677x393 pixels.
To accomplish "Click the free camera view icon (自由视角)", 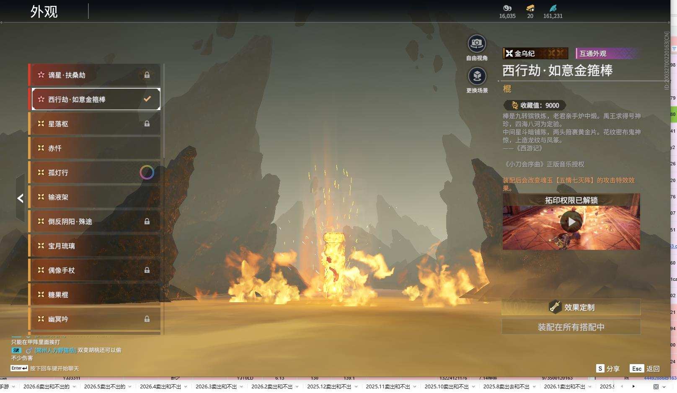I will pyautogui.click(x=477, y=44).
